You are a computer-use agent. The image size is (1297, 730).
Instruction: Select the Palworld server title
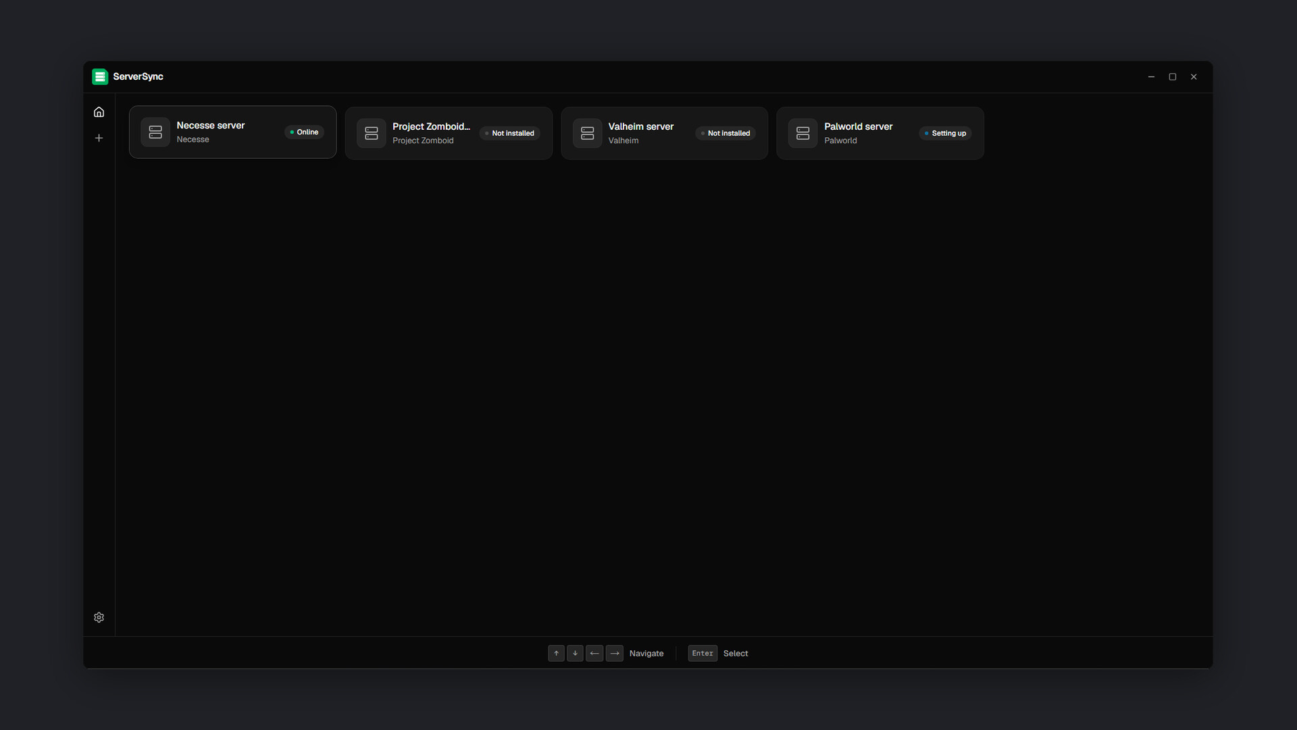pos(859,127)
